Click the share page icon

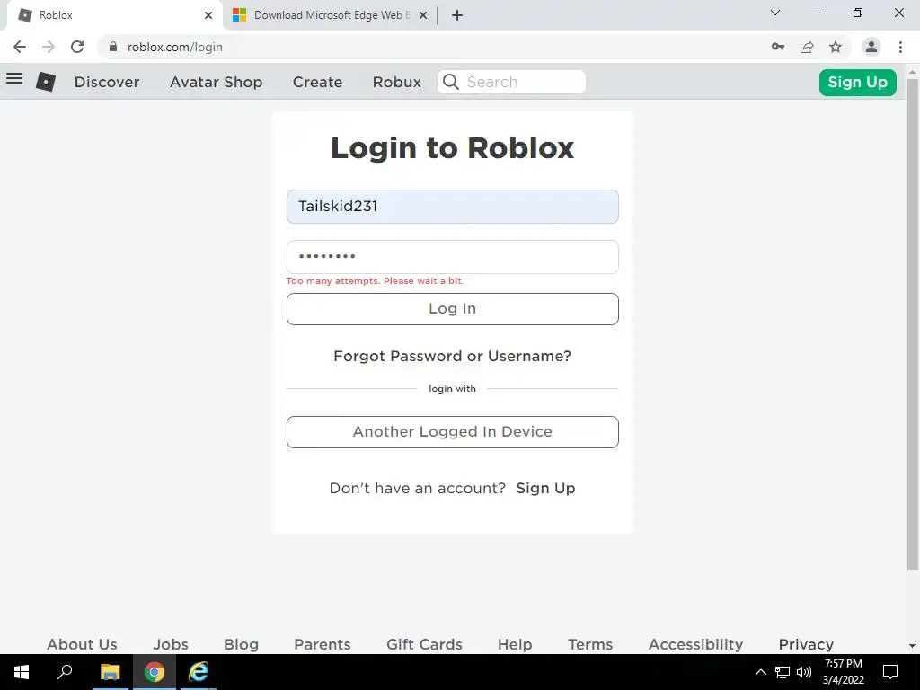tap(807, 47)
